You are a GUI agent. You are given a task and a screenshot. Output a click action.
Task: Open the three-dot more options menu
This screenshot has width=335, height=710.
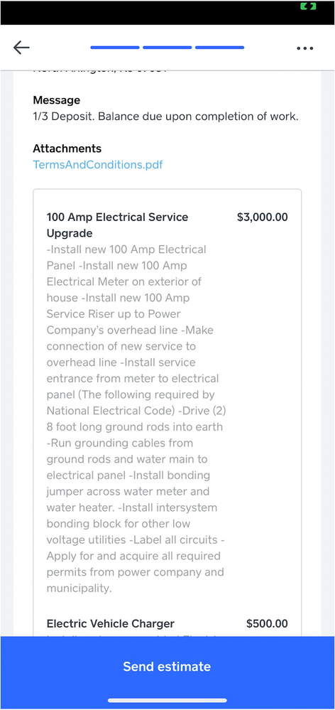[305, 48]
